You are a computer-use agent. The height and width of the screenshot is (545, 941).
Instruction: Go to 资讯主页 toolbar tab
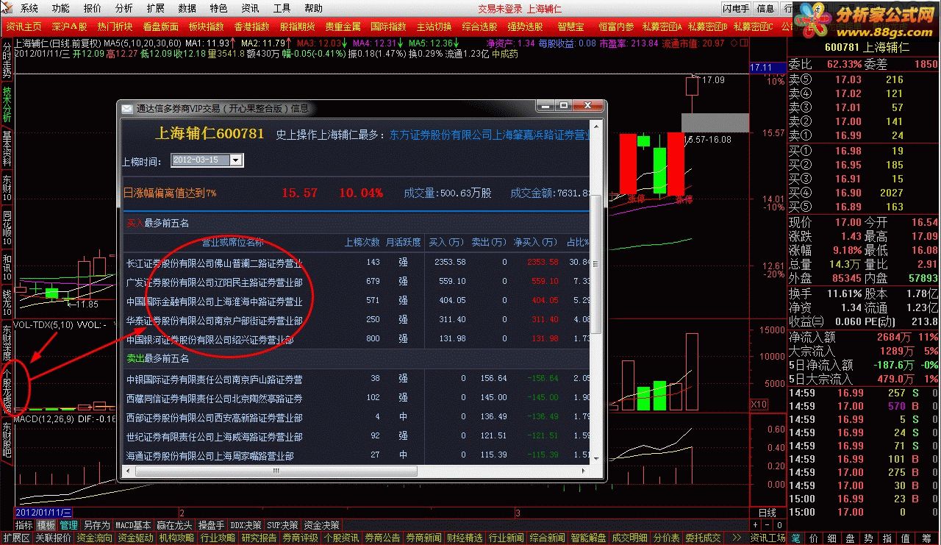click(x=24, y=26)
